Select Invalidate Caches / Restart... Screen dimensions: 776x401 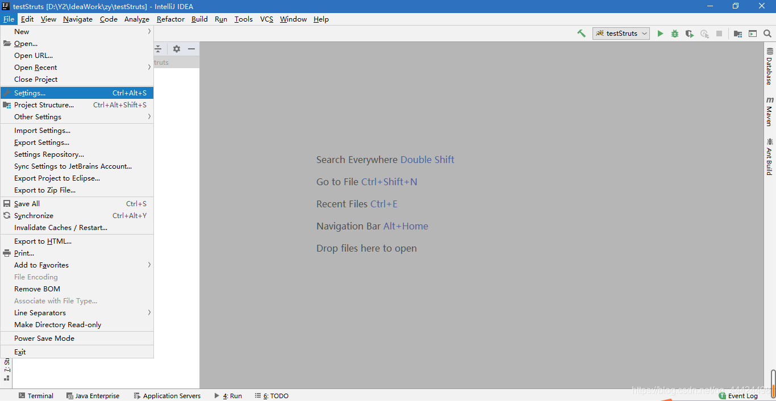click(77, 228)
